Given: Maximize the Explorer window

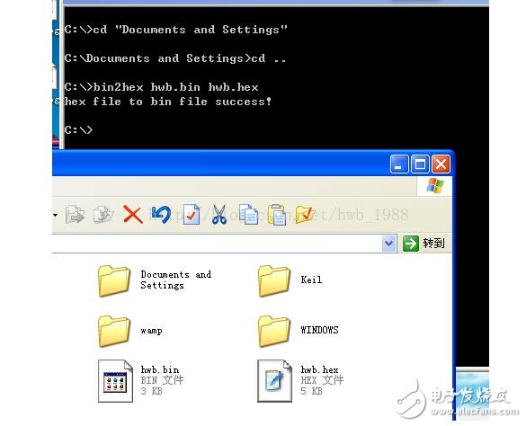Looking at the screenshot, I should [420, 164].
